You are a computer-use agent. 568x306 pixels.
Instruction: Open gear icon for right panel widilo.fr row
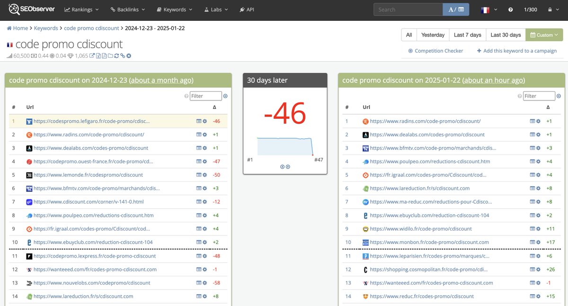click(539, 229)
